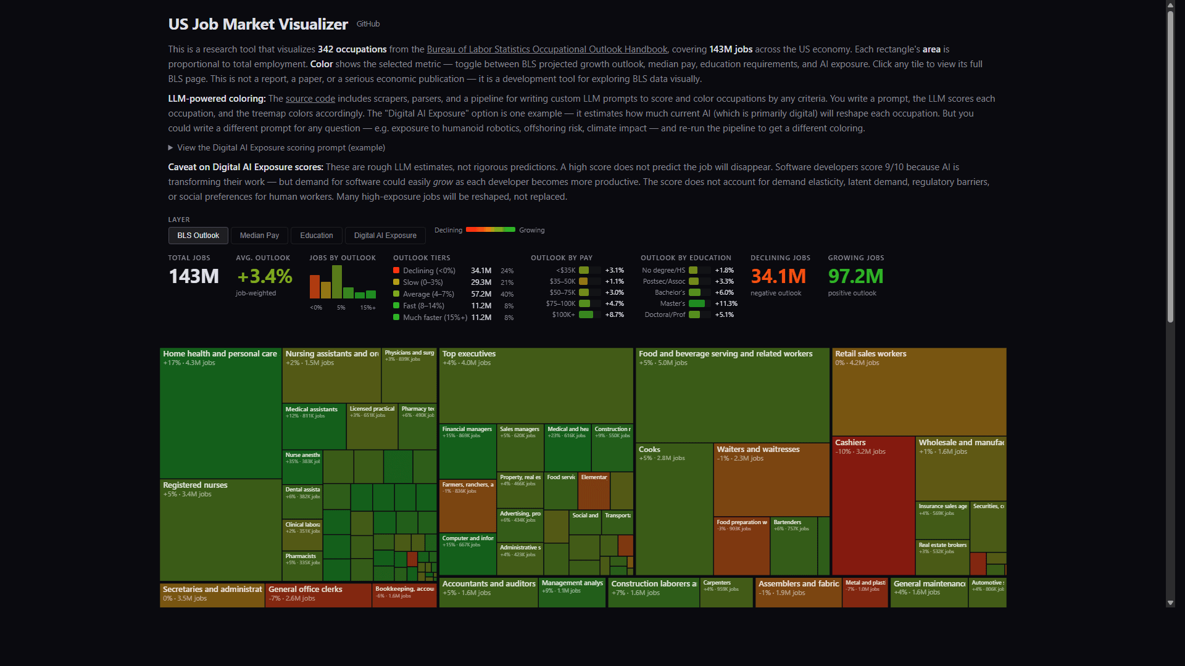Viewport: 1185px width, 666px height.
Task: Switch layer to Education
Action: tap(316, 236)
